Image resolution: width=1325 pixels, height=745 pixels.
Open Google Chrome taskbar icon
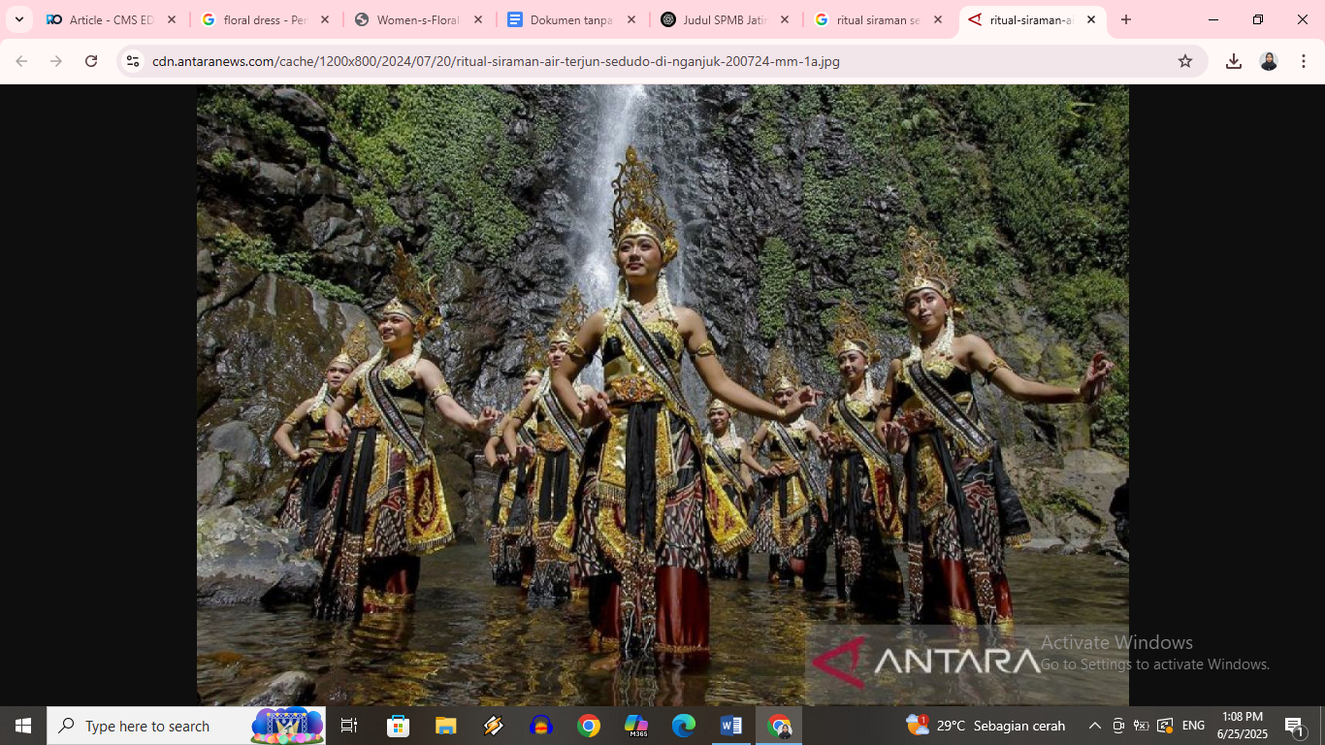pyautogui.click(x=588, y=726)
